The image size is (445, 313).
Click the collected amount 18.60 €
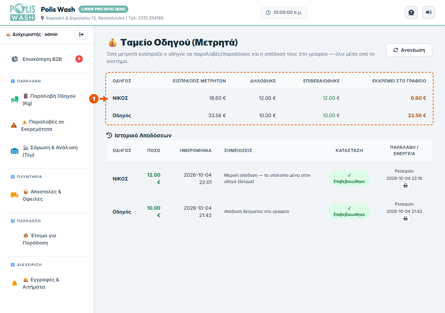tap(217, 98)
